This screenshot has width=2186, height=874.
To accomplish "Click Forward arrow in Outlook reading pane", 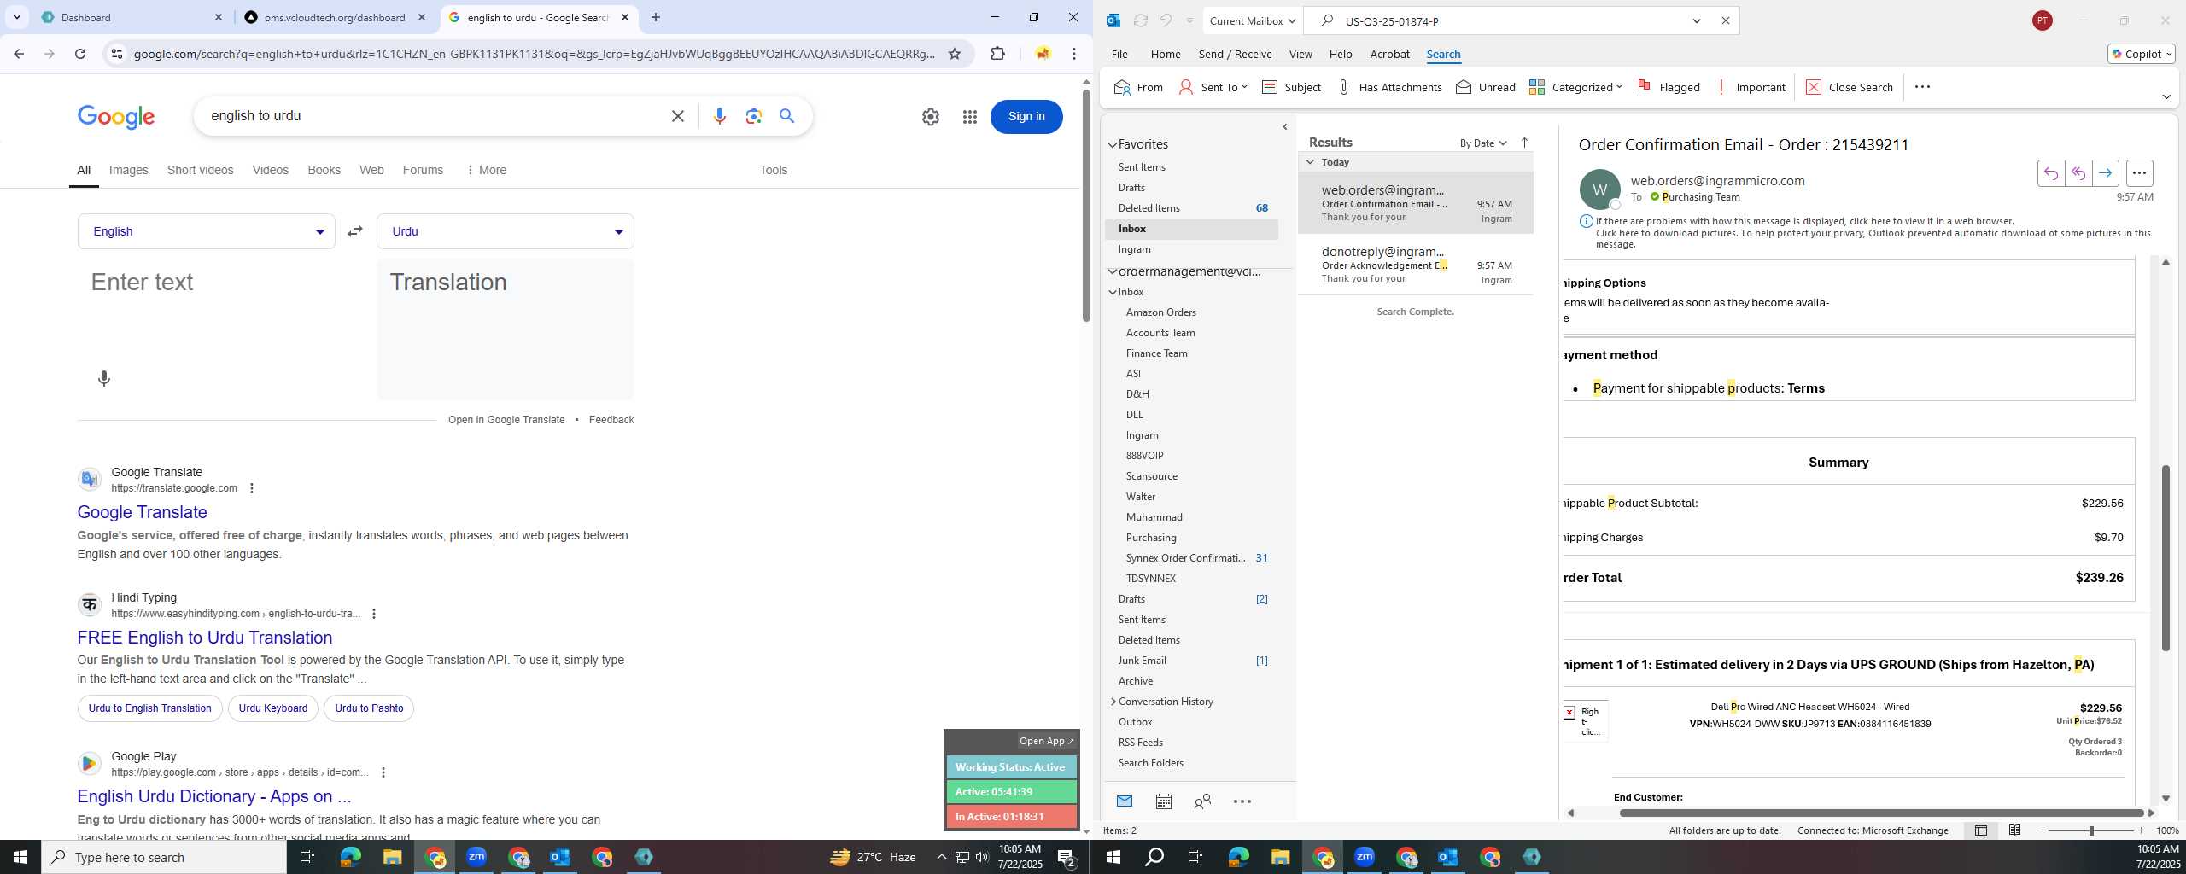I will (2105, 173).
